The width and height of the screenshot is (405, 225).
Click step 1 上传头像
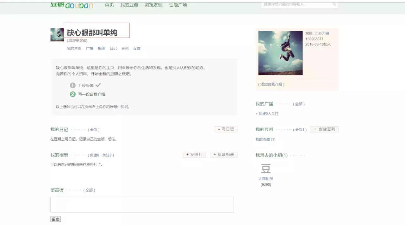click(86, 85)
